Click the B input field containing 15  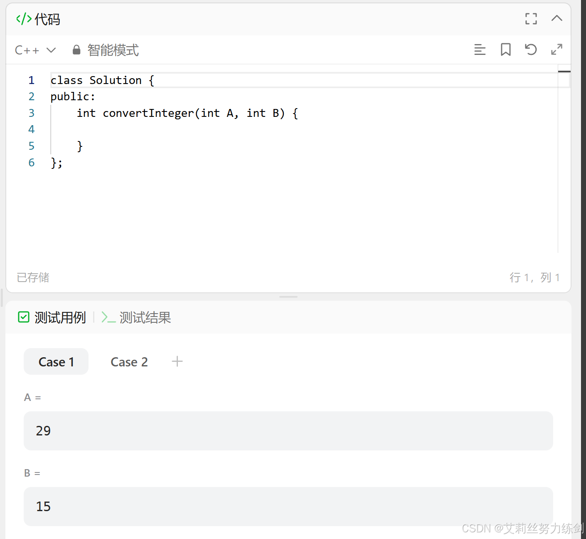(288, 507)
